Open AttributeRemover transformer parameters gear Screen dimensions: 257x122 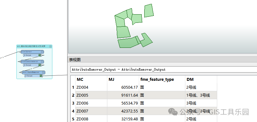click(43, 72)
